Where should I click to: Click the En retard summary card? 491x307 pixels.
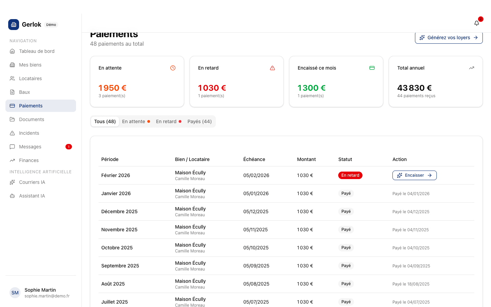coord(237,82)
